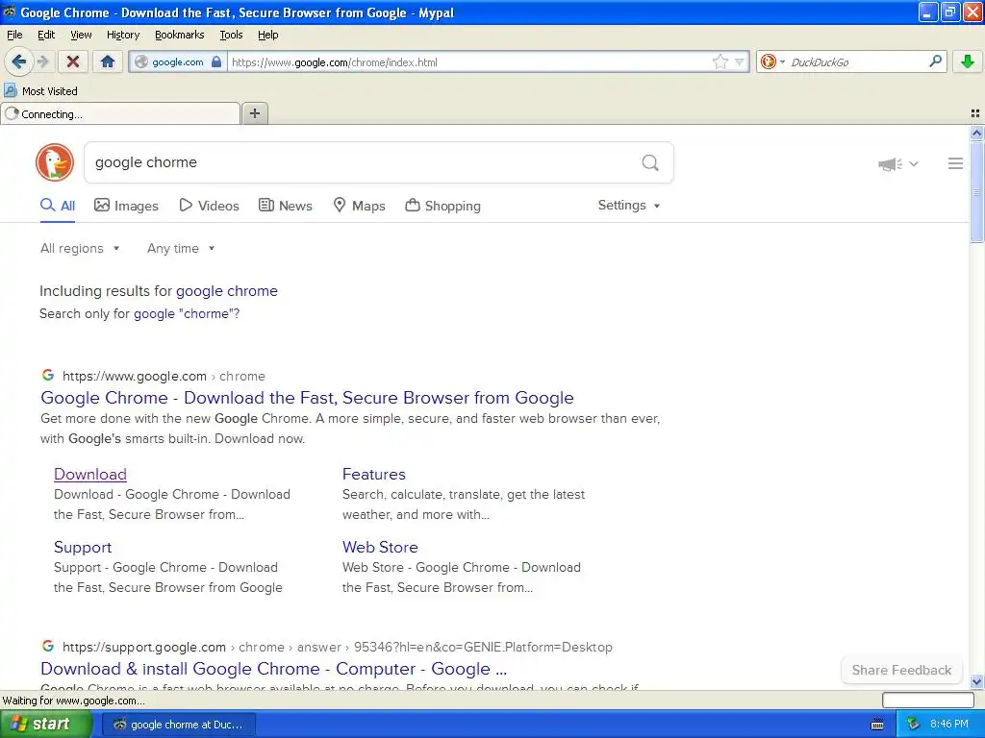Viewport: 985px width, 738px height.
Task: Click the keyboard icon in system tray
Action: pyautogui.click(x=877, y=725)
